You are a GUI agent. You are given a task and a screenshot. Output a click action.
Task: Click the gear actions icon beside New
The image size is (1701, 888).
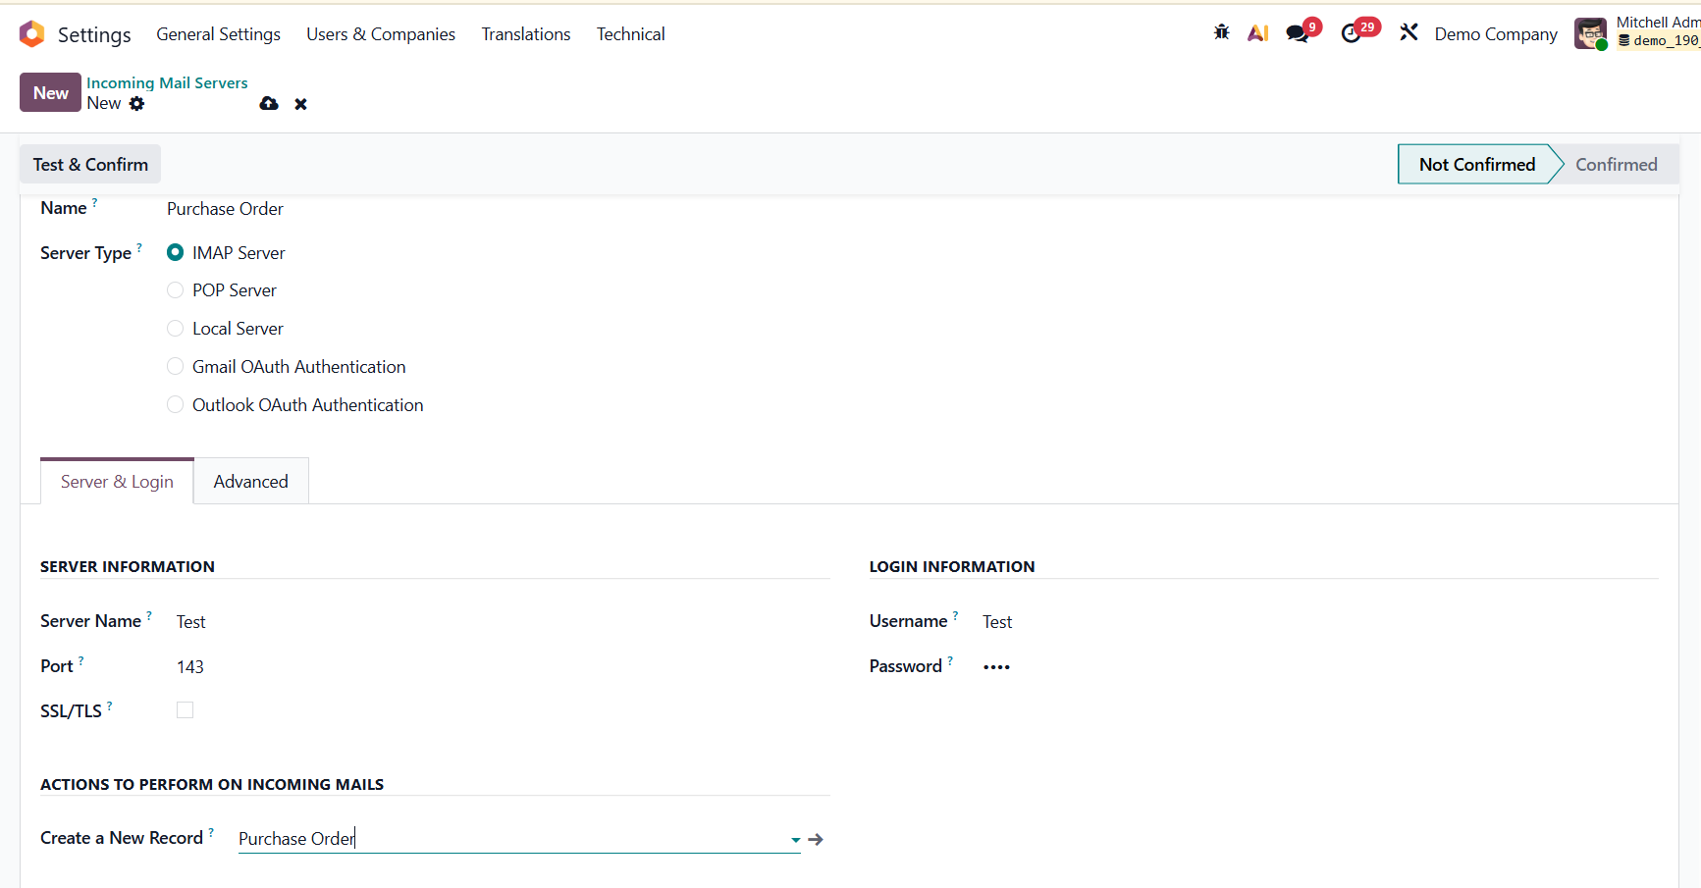click(x=137, y=104)
